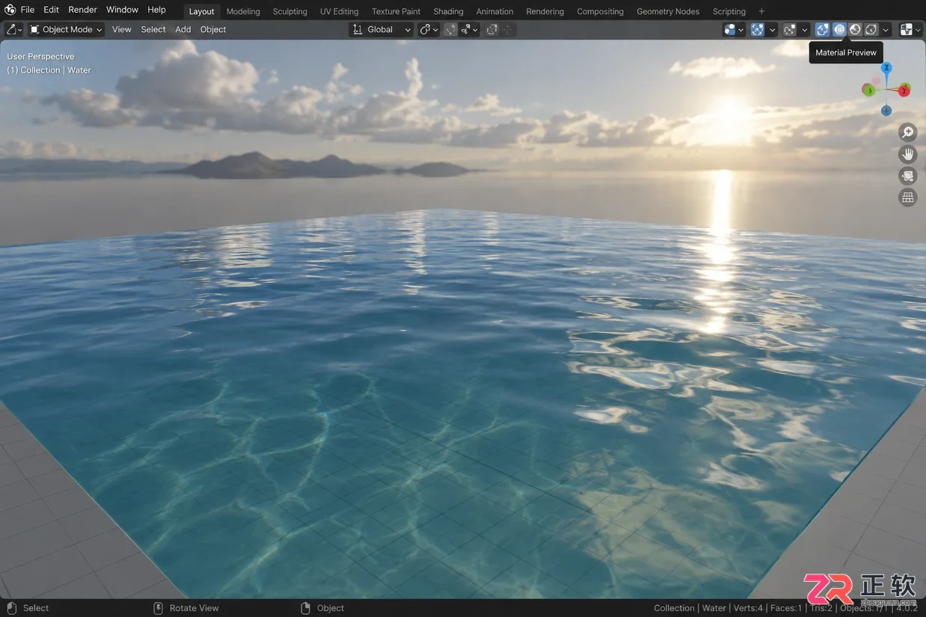Open the Global transform orientation dropdown
The image size is (926, 617).
[x=381, y=29]
